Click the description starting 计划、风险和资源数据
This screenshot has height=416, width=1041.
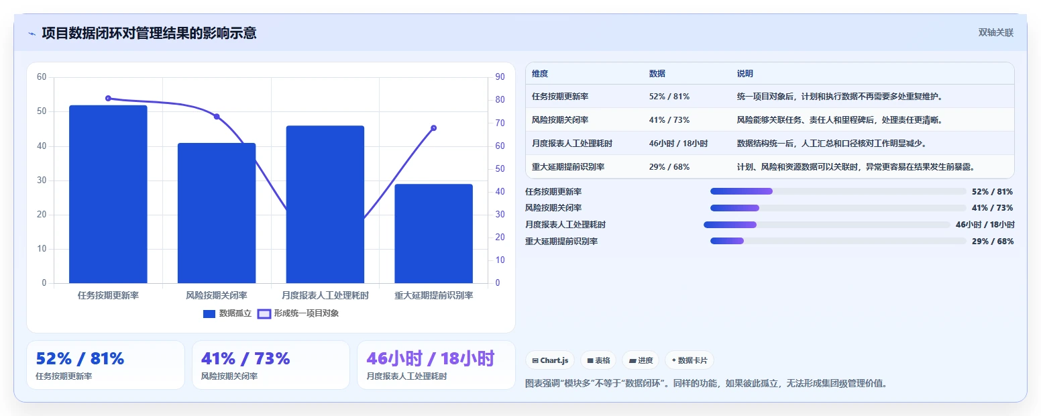pyautogui.click(x=856, y=167)
